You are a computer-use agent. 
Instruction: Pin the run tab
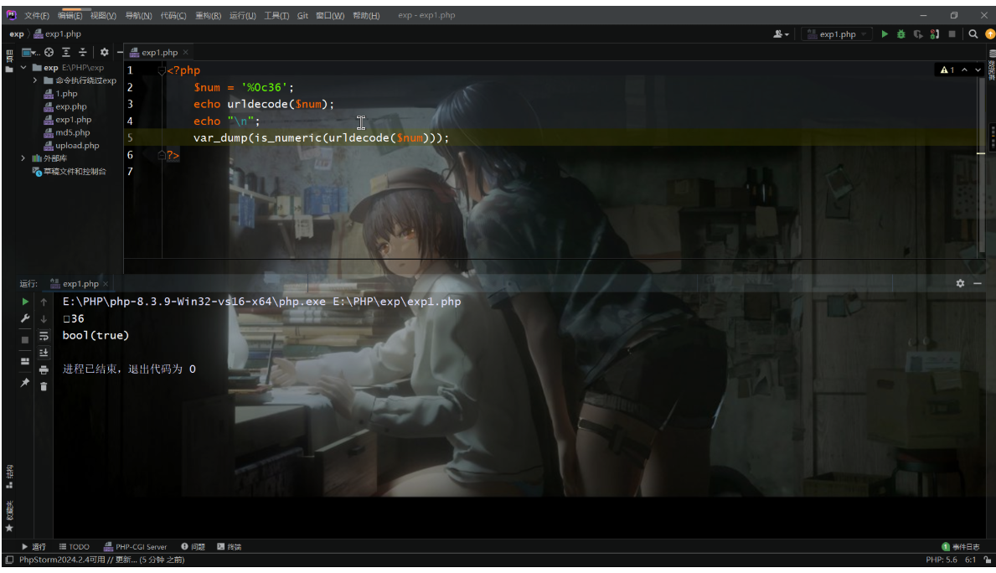tap(25, 383)
